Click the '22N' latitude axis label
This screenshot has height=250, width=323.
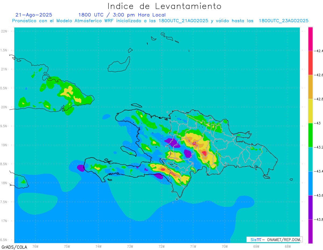pyautogui.click(x=4, y=31)
